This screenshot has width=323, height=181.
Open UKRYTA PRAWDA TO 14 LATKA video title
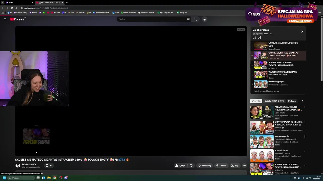(288, 123)
